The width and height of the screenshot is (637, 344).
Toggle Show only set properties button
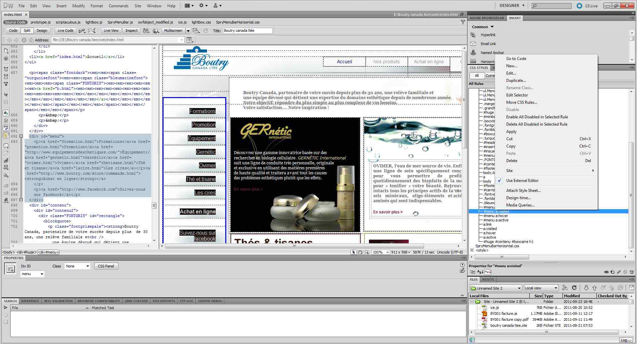point(488,272)
